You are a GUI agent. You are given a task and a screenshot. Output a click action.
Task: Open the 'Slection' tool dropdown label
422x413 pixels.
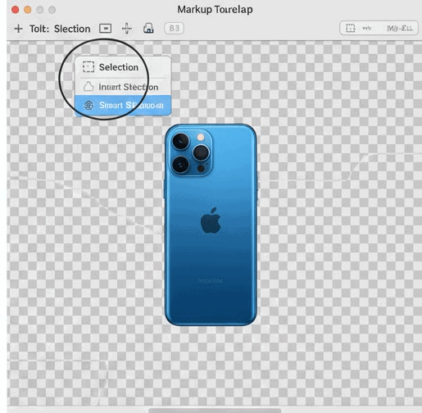(x=72, y=29)
